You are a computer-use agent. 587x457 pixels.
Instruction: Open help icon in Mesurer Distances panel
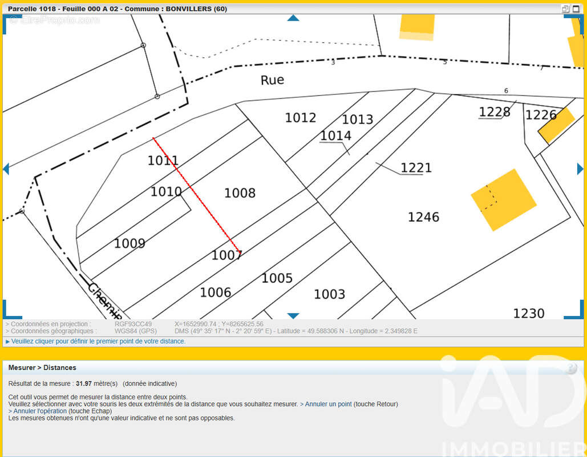coord(571,368)
